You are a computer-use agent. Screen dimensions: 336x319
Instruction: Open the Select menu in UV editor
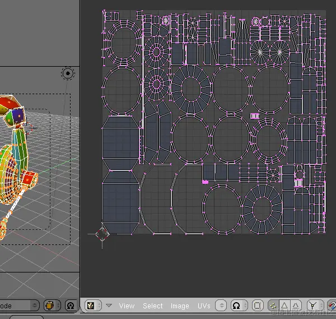pos(153,306)
